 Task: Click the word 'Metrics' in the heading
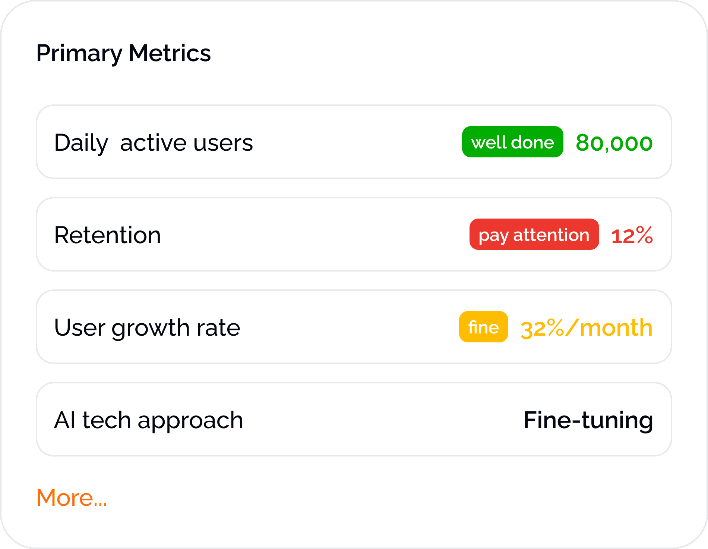tap(170, 53)
